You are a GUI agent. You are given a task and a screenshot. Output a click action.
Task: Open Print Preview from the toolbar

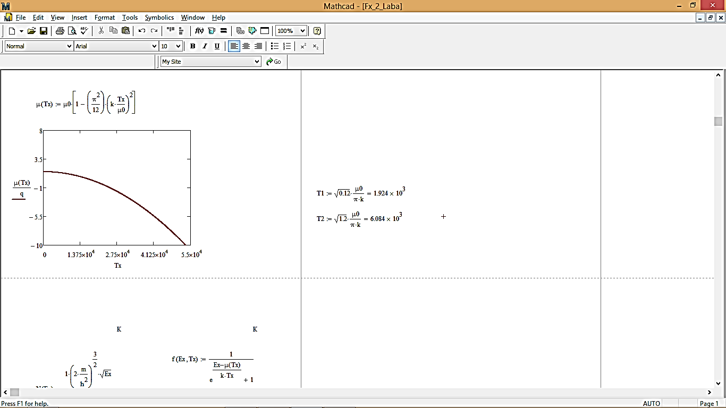(72, 31)
